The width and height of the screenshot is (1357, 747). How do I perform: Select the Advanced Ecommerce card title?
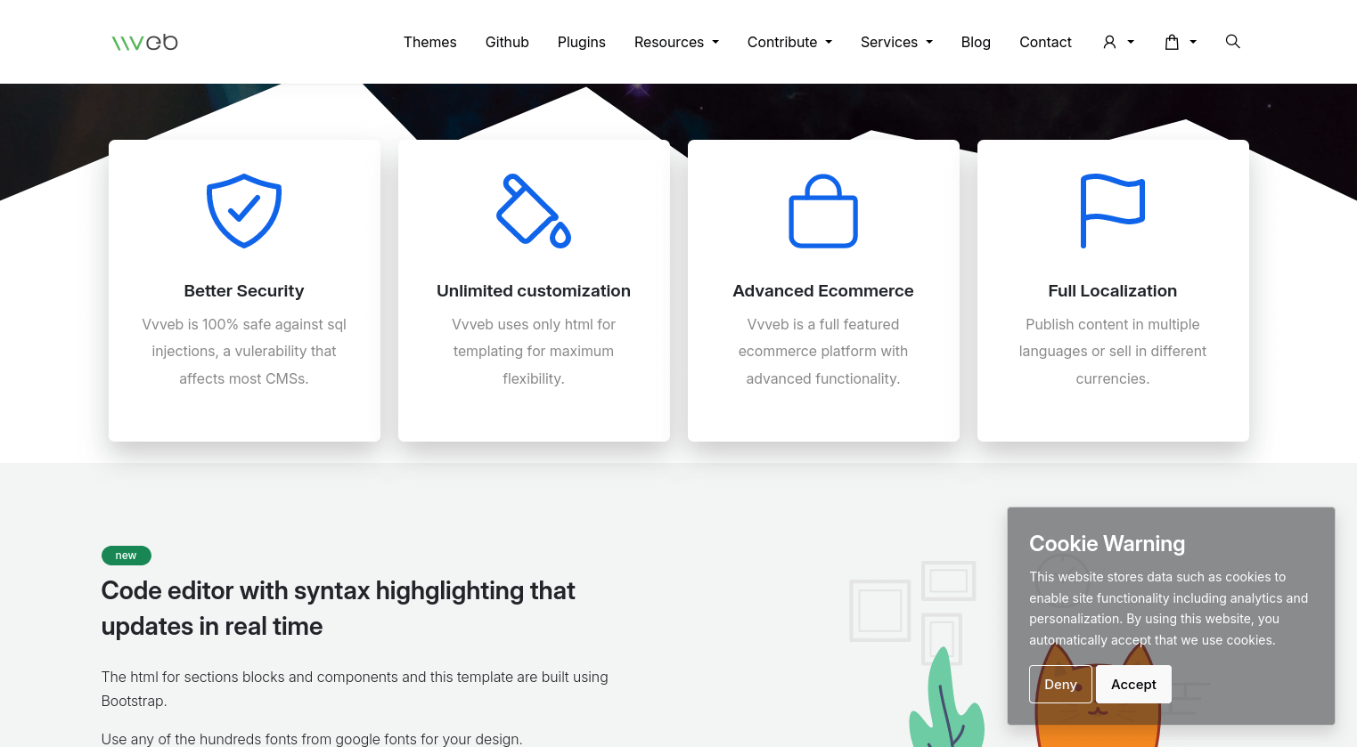[823, 290]
